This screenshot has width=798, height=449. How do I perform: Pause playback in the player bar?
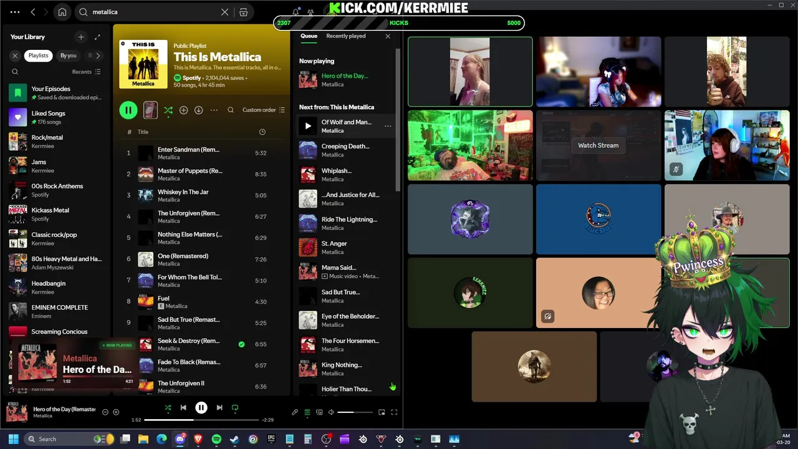pos(201,408)
